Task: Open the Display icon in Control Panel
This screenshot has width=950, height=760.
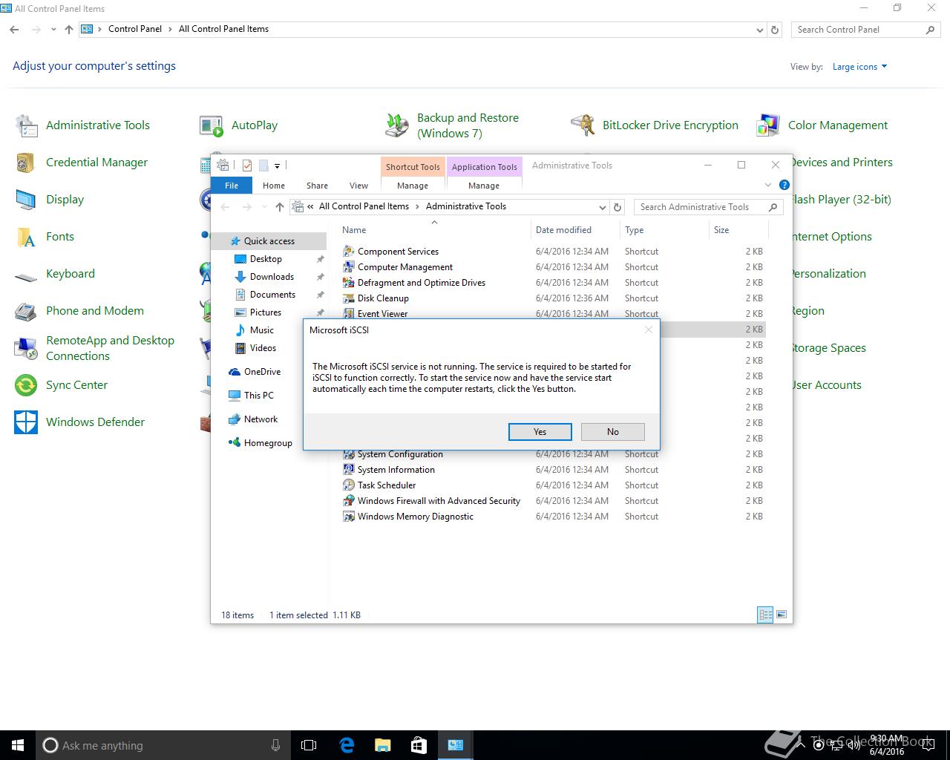Action: pos(27,200)
